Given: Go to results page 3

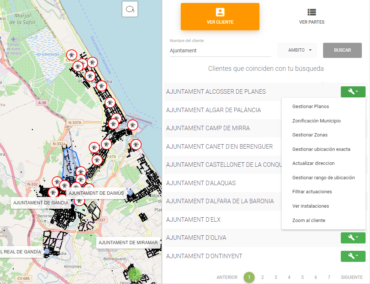Looking at the screenshot, I should click(276, 277).
